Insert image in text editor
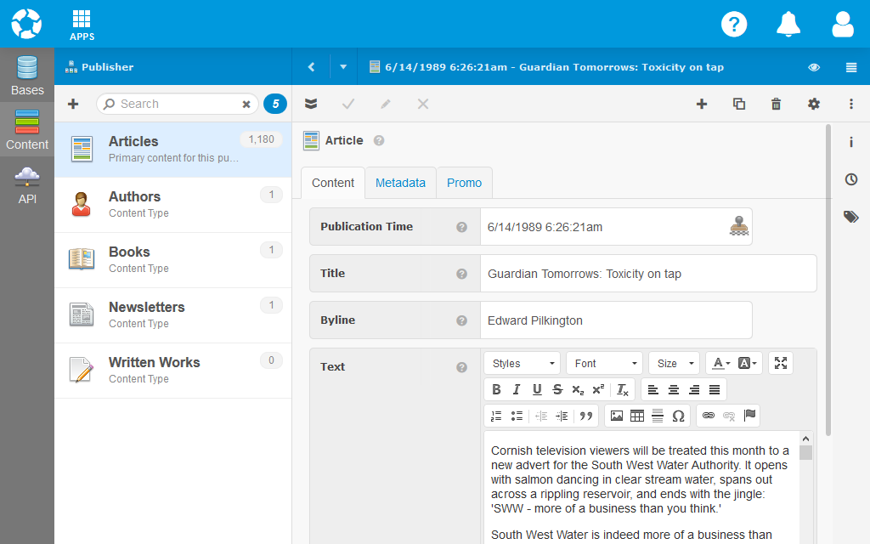Viewport: 870px width, 544px height. [x=617, y=416]
